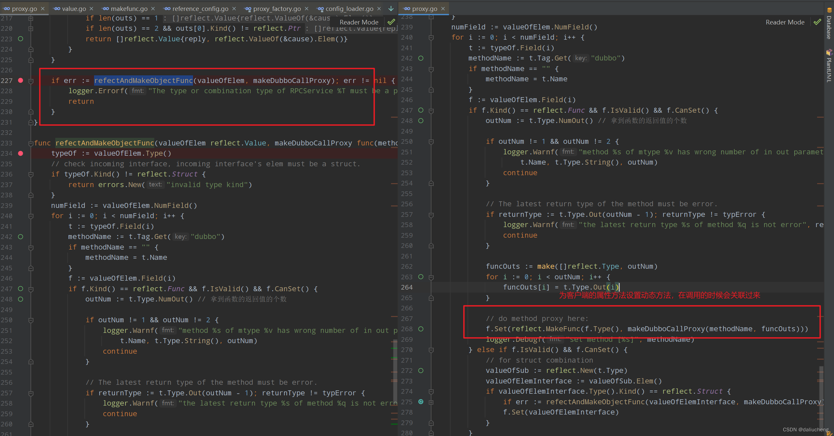Screen dimensions: 834x436
Task: Collapse func refectAndMakeObjectFunc at left line 233
Action: [x=31, y=143]
